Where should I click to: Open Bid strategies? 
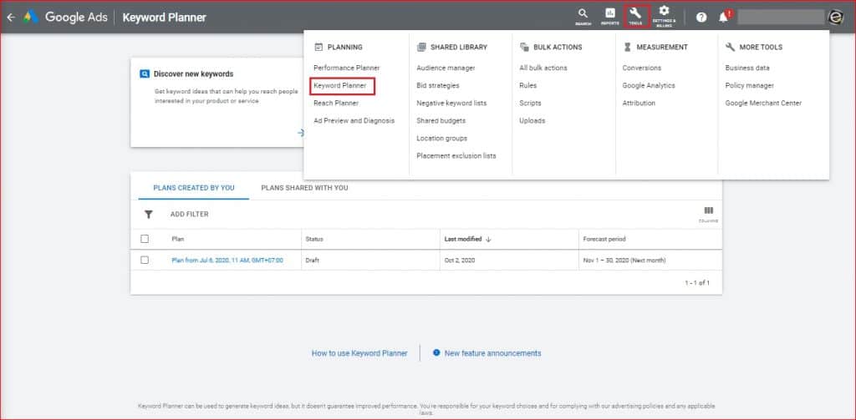438,86
